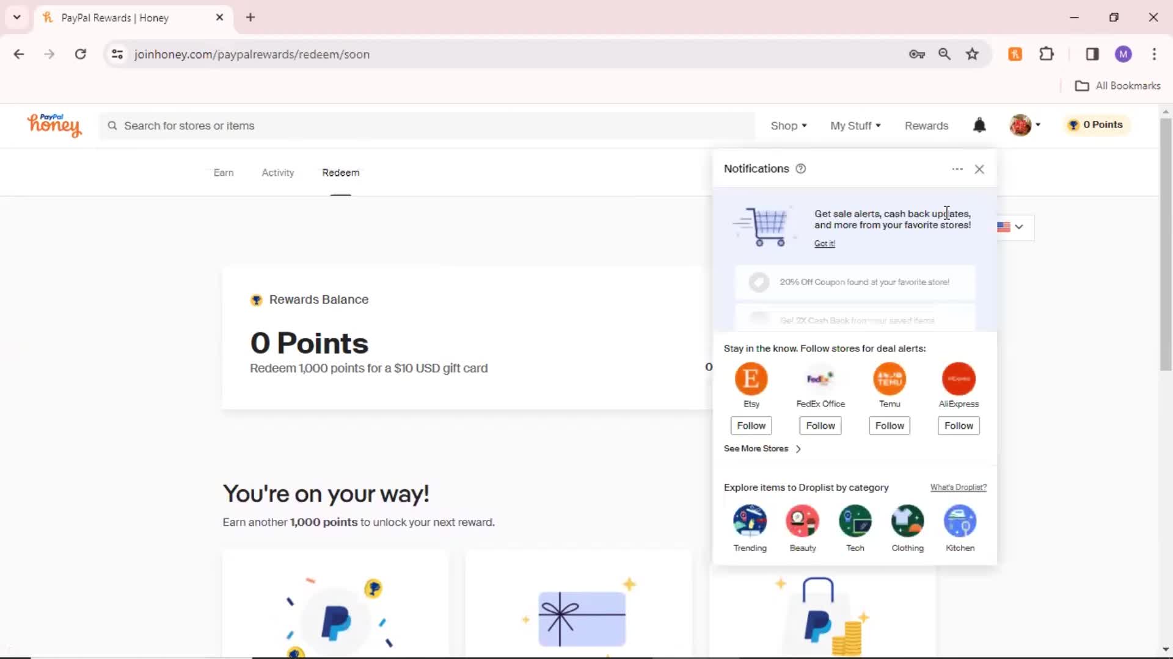Click What's Droplist info link
This screenshot has width=1173, height=659.
(x=958, y=487)
